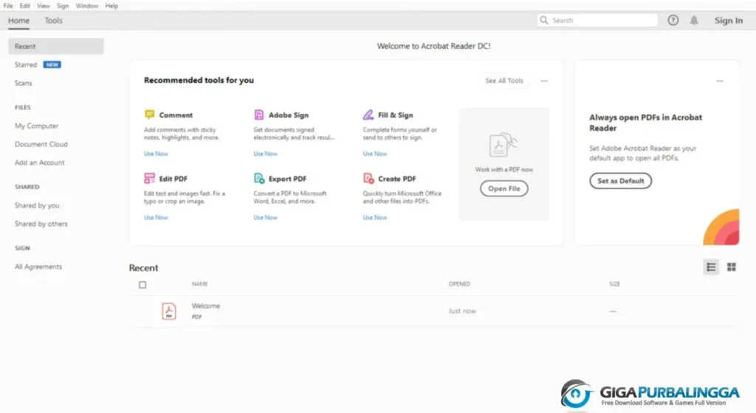Viewport: 756px width, 413px height.
Task: Click the Set as Default button
Action: tap(620, 181)
